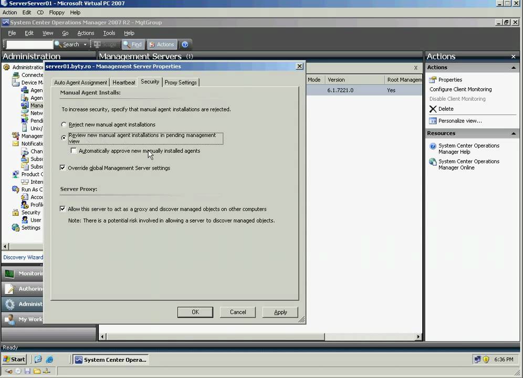523x378 pixels.
Task: Click the Pending Management tree node icon
Action: coord(25,120)
